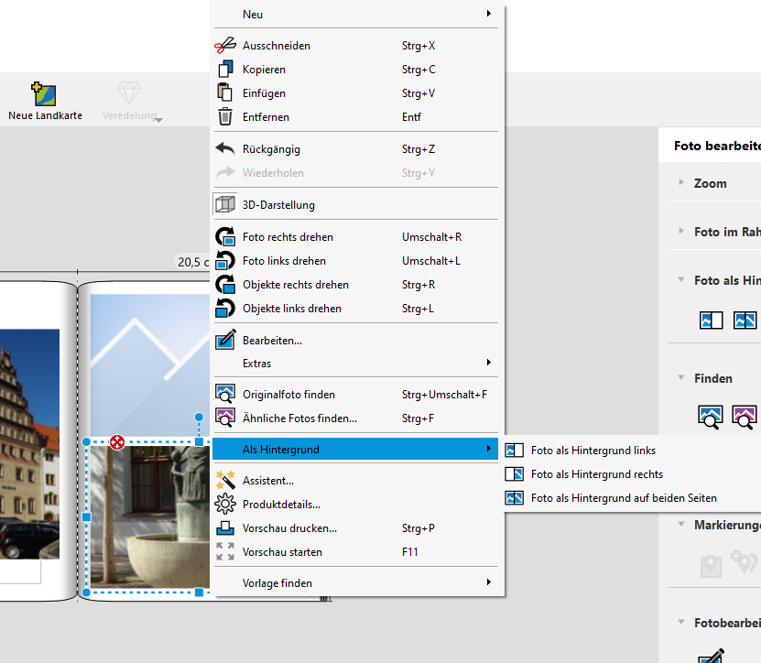Select Foto als Hintergrund links
Image resolution: width=761 pixels, height=663 pixels.
point(592,451)
